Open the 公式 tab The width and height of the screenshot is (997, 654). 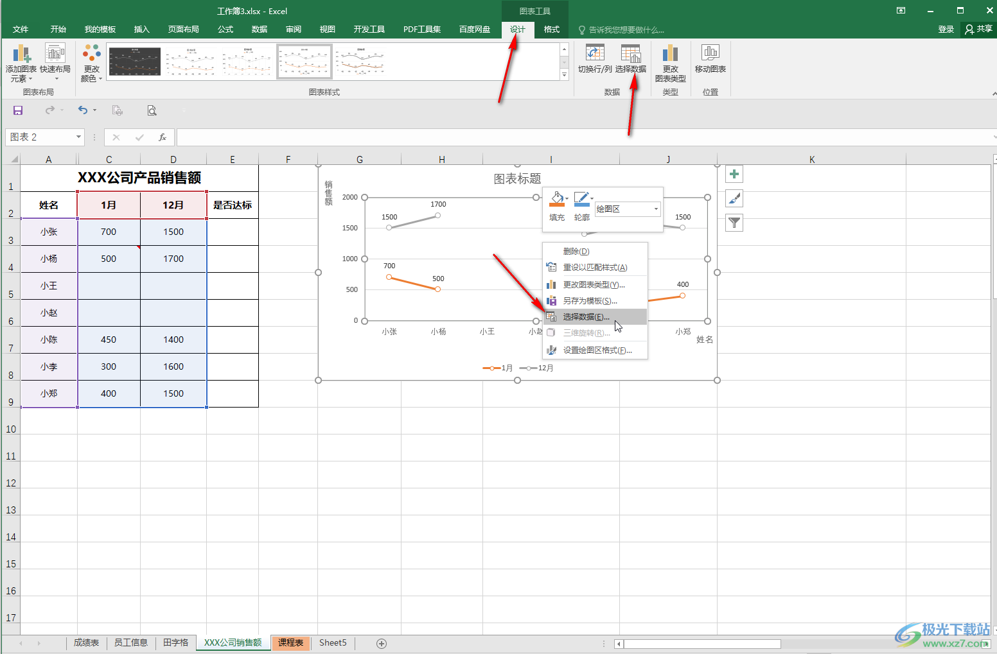(x=225, y=30)
